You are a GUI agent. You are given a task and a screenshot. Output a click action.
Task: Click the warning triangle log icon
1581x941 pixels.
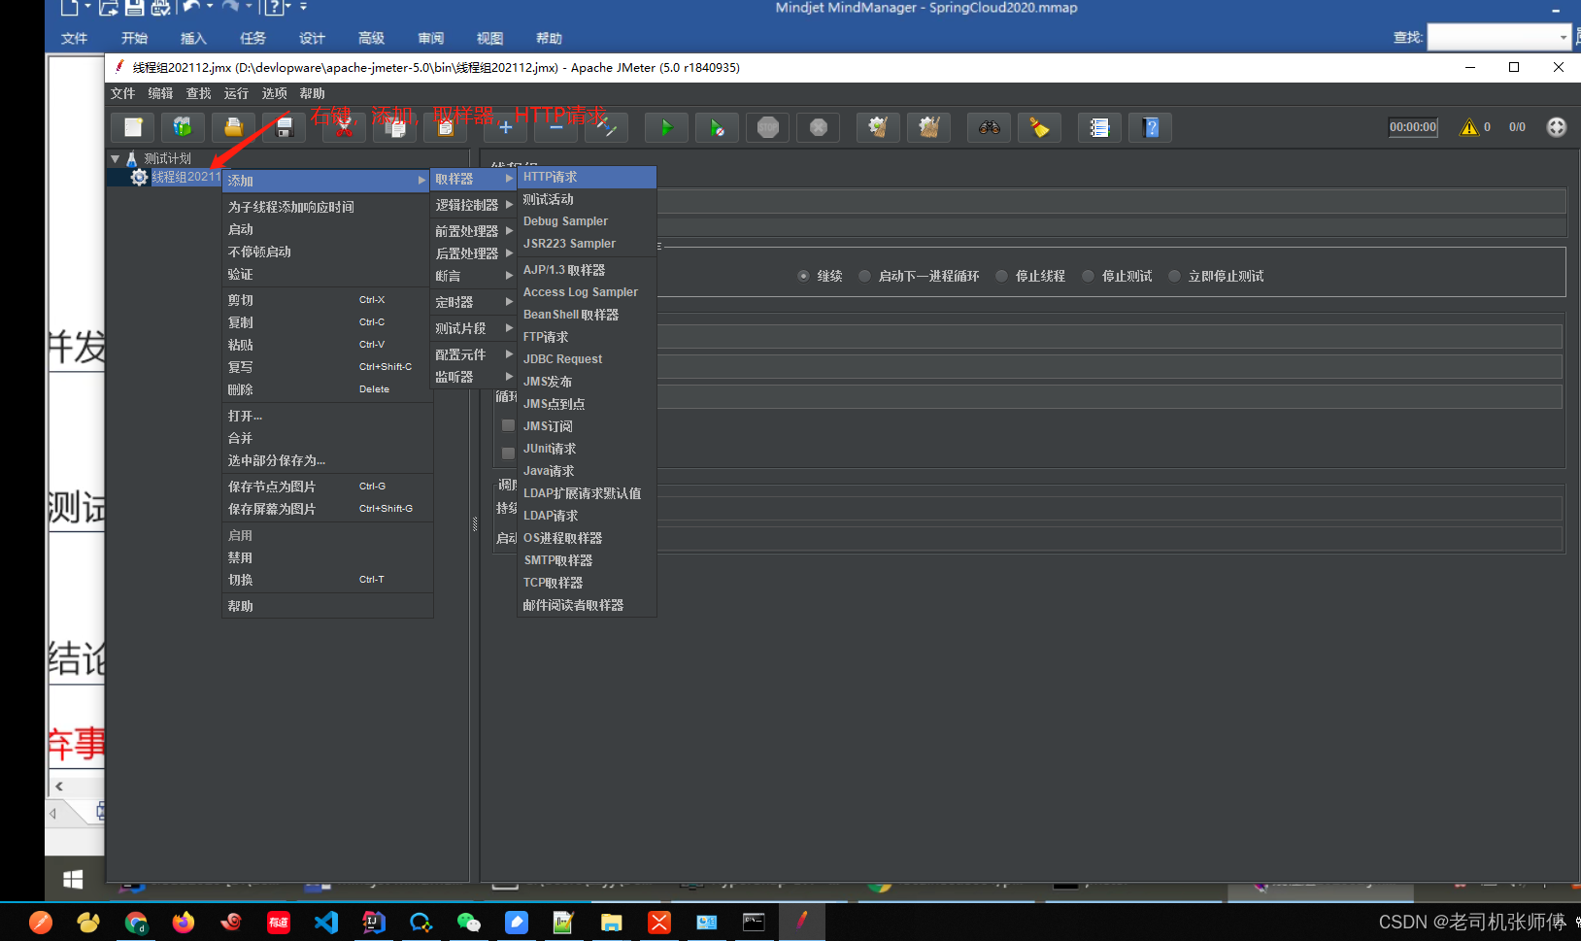click(x=1469, y=127)
